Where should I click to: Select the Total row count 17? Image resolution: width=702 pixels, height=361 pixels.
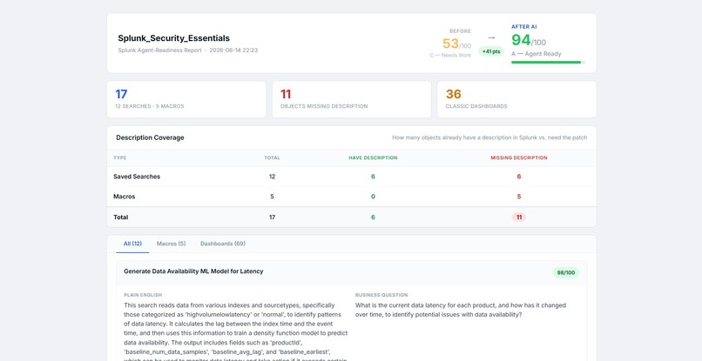point(273,217)
